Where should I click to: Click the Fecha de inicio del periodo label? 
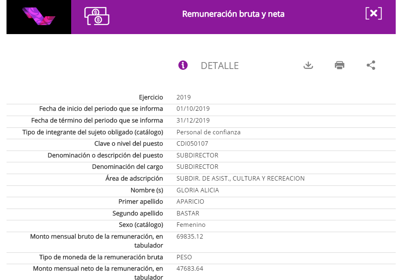click(x=101, y=109)
